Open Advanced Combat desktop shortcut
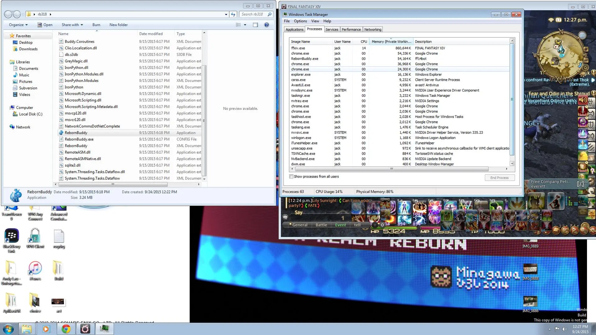The width and height of the screenshot is (596, 335). [59, 214]
